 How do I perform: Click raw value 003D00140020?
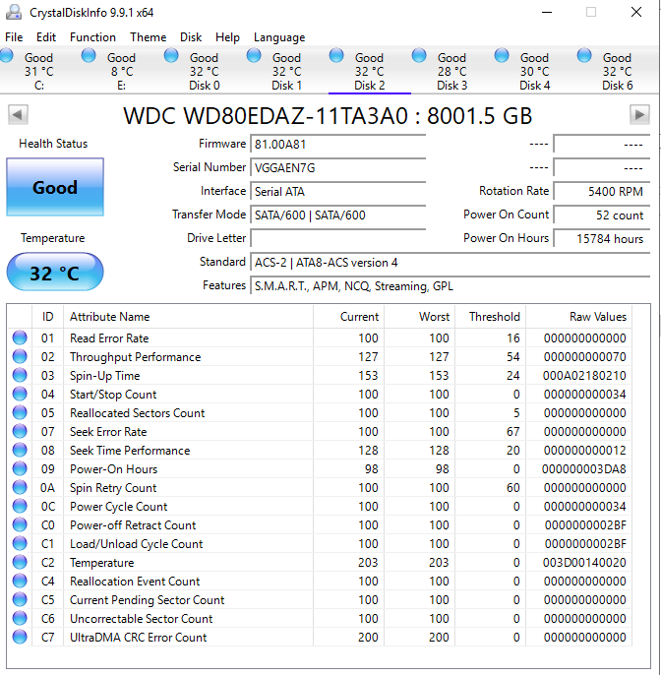click(584, 563)
